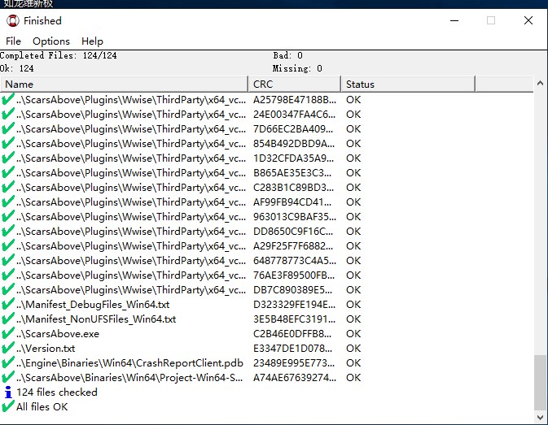Click check icon of row with CRC 24E00347FA4C6
This screenshot has height=425, width=548.
(x=7, y=115)
